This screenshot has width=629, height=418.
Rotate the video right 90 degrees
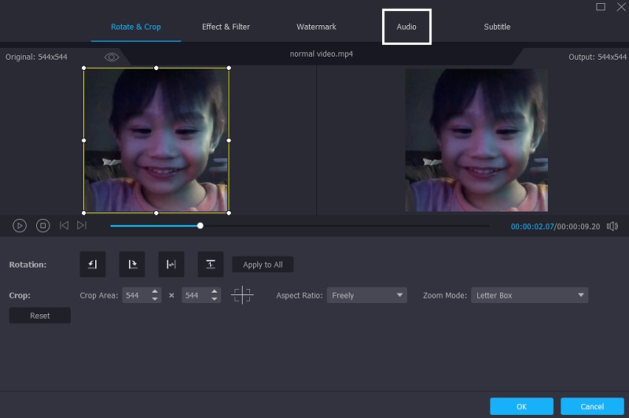pos(132,264)
